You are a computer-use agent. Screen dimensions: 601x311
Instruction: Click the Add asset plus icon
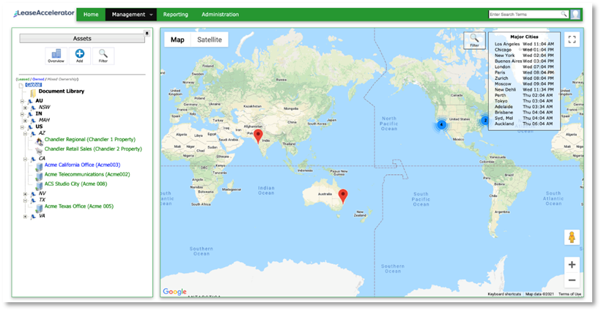pyautogui.click(x=80, y=56)
